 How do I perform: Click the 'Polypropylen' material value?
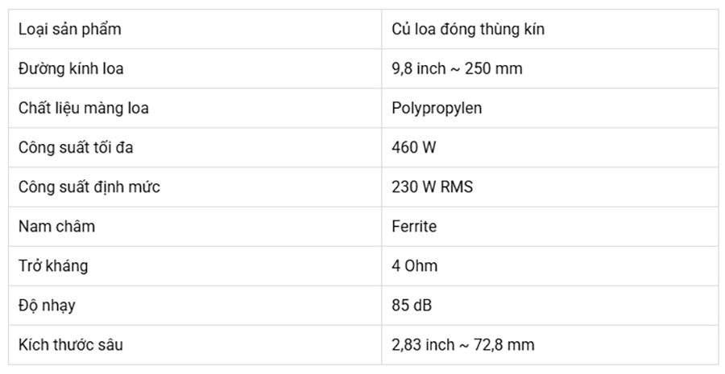[437, 109]
